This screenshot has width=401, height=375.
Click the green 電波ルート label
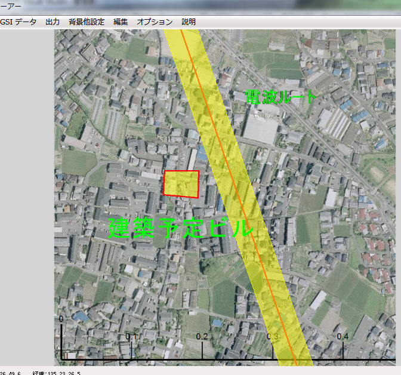282,97
